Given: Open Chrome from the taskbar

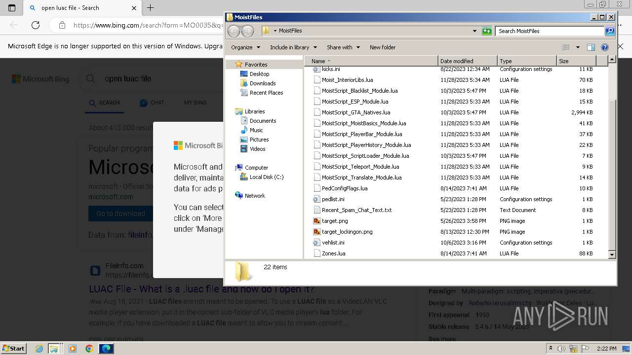Looking at the screenshot, I should 89,348.
